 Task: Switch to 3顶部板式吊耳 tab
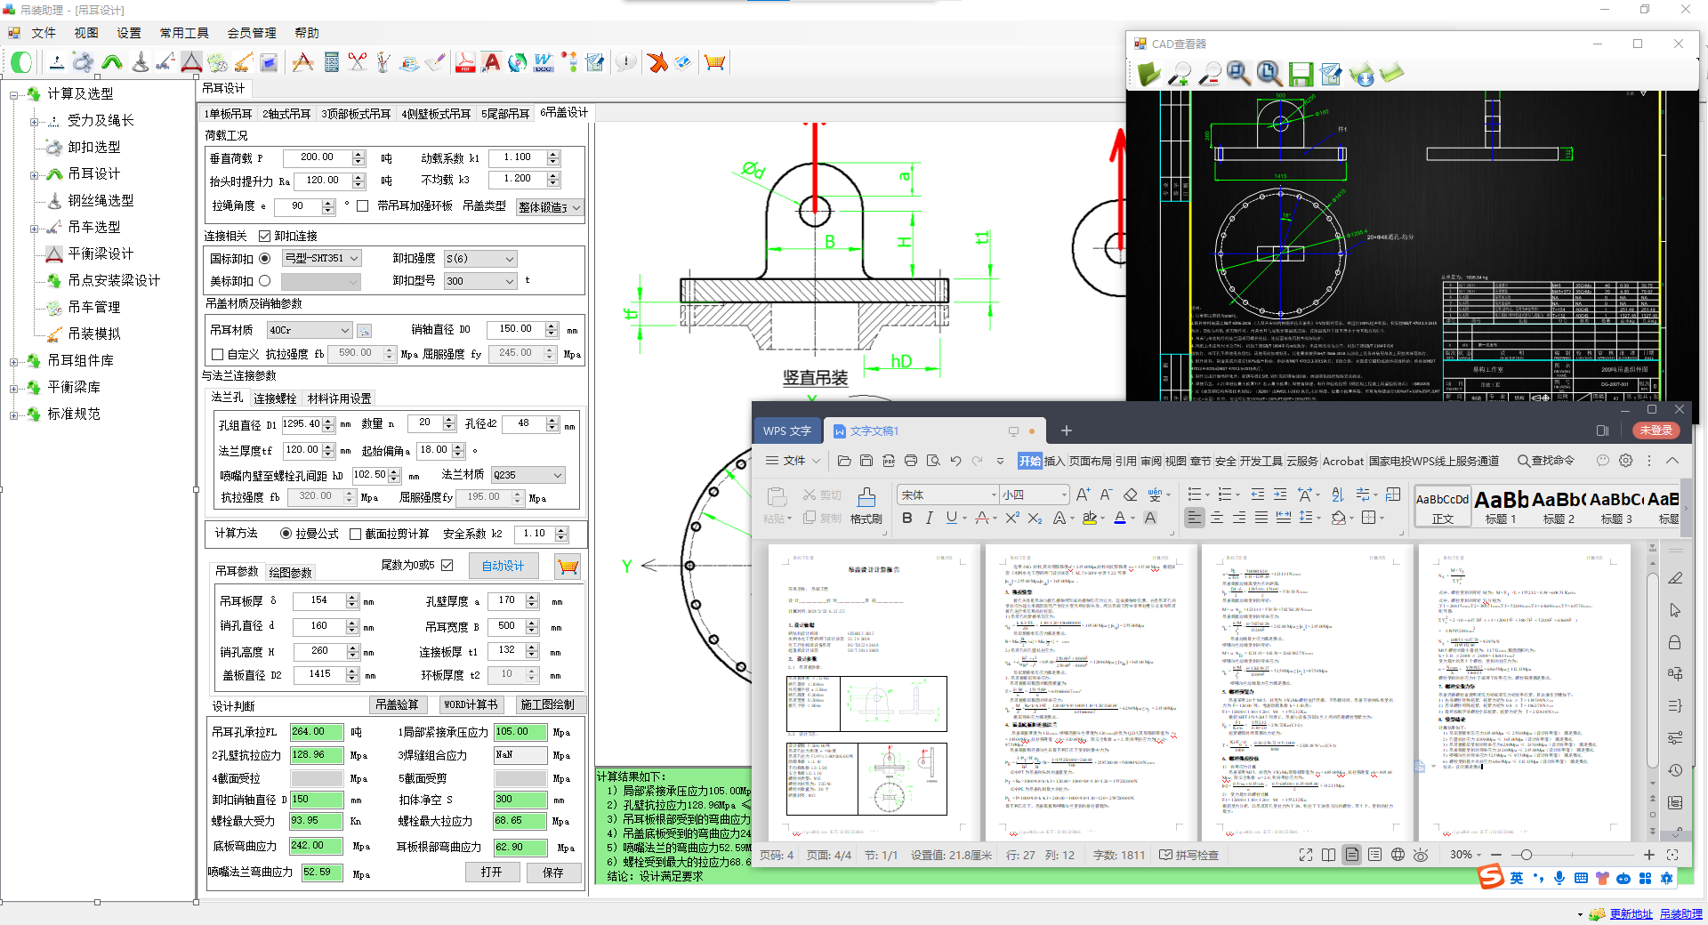(356, 114)
